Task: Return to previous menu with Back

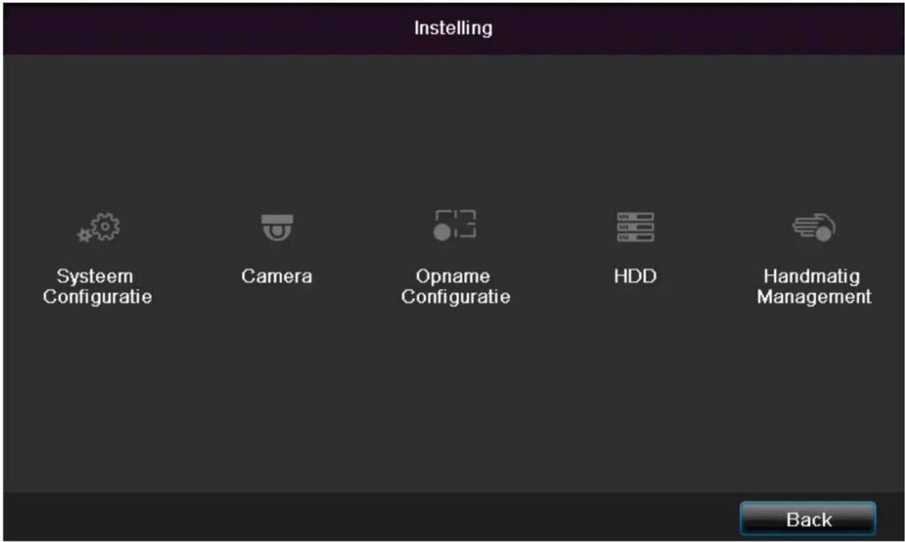Action: click(x=808, y=520)
